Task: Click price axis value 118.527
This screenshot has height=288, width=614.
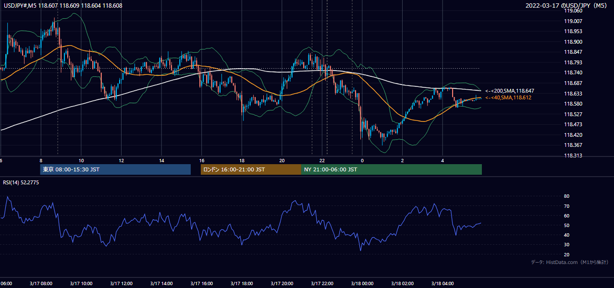Action: tap(574, 114)
